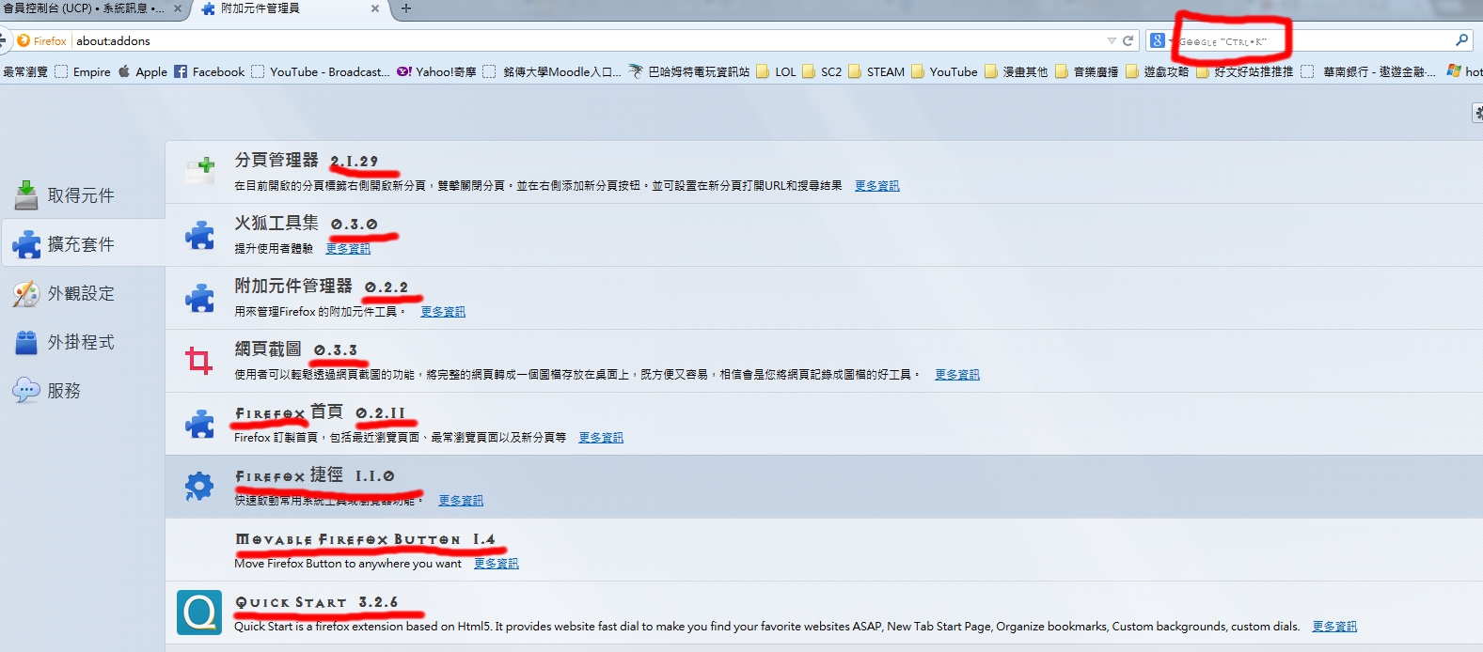Open 更多資訊 link for 附加元件管理器
1483x652 pixels.
coord(443,312)
